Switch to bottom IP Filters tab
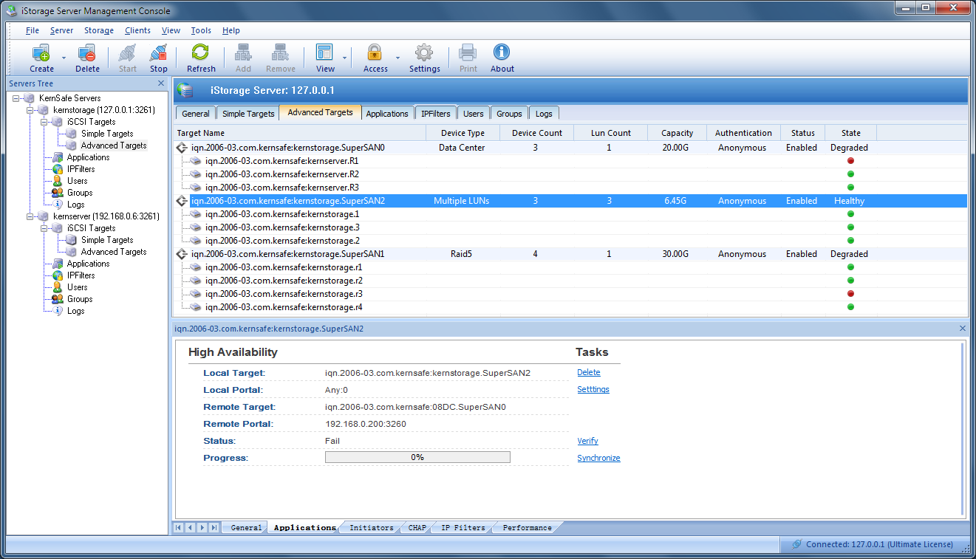This screenshot has width=976, height=559. click(463, 527)
